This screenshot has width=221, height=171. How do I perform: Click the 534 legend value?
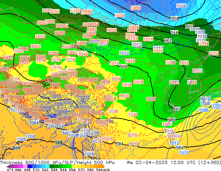[54, 170]
